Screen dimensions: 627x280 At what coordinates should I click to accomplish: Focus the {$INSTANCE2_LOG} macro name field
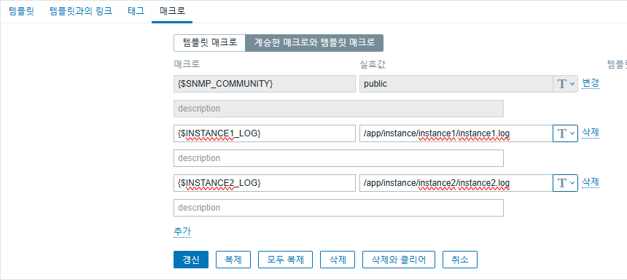(265, 183)
